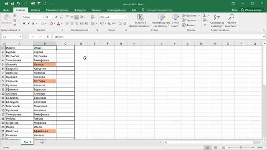This screenshot has width=267, height=150.
Task: Click the Middle Align icon
Action: pos(72,17)
